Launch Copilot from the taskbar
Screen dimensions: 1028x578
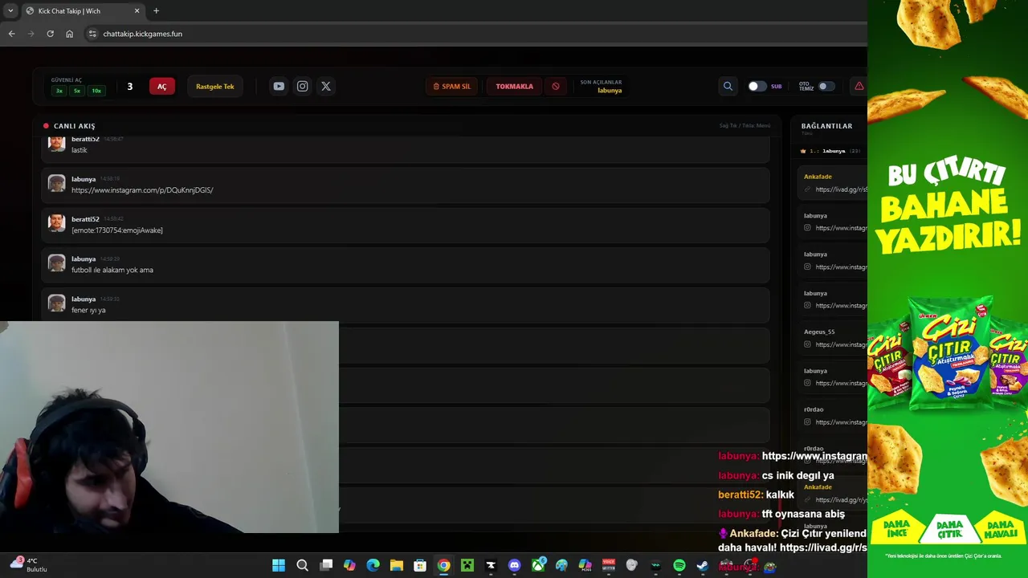pyautogui.click(x=349, y=565)
